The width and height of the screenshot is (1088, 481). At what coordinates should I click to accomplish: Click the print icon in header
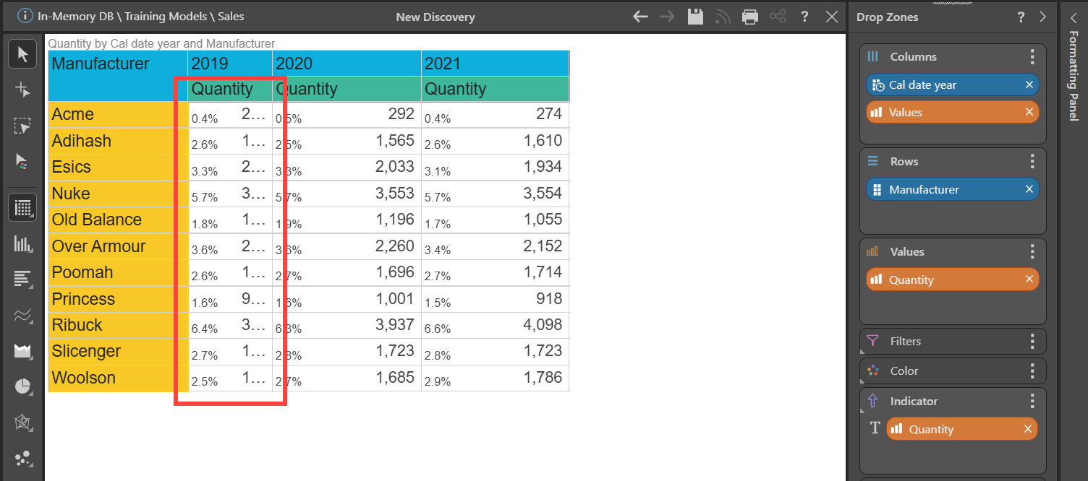pos(750,17)
